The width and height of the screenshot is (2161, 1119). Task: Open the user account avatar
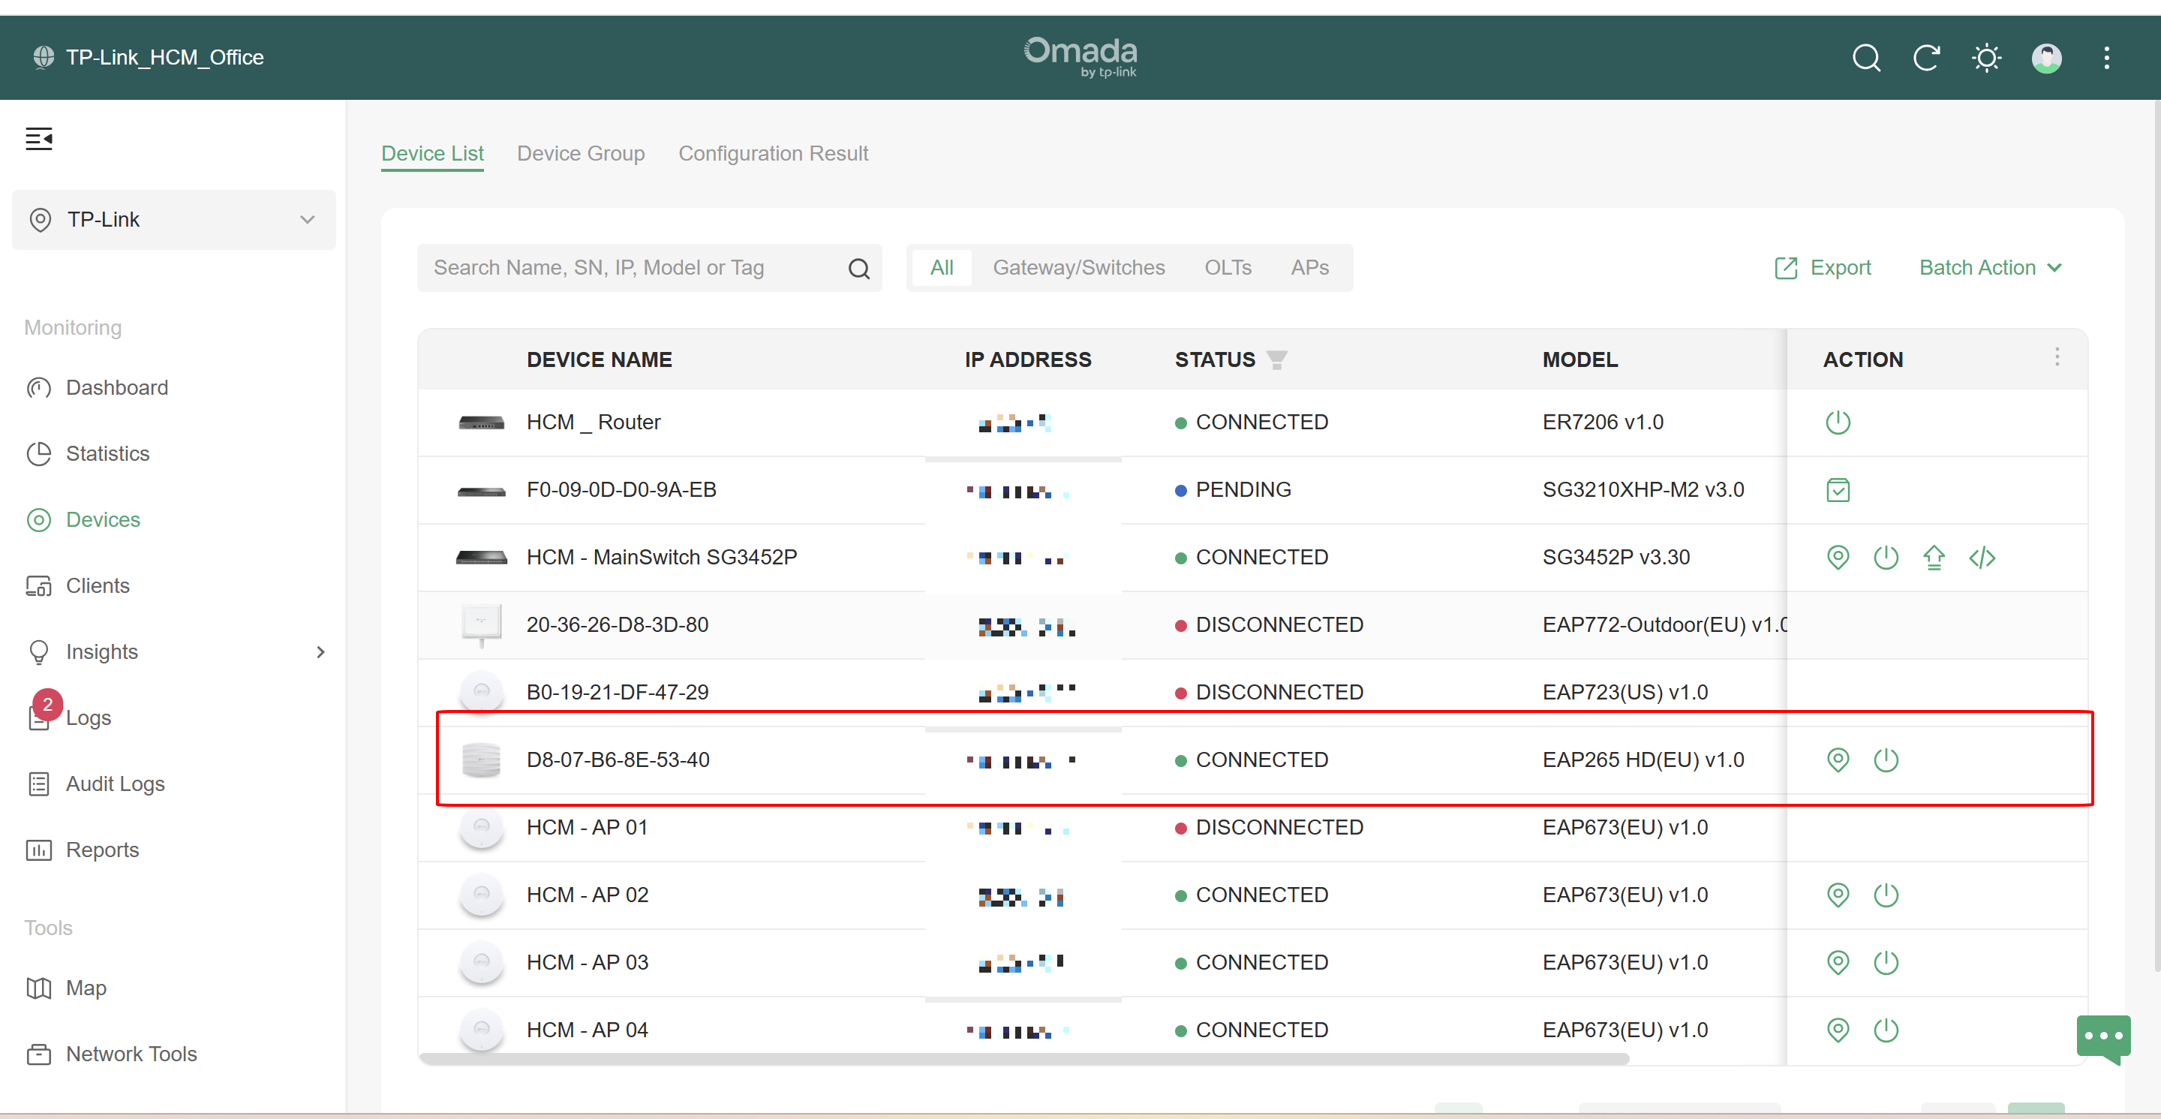[x=2046, y=58]
